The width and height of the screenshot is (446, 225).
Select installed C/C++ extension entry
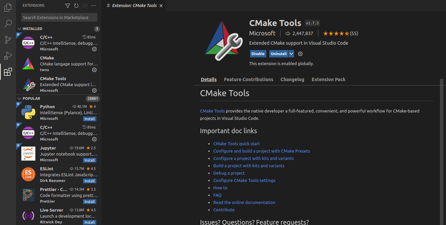point(59,43)
